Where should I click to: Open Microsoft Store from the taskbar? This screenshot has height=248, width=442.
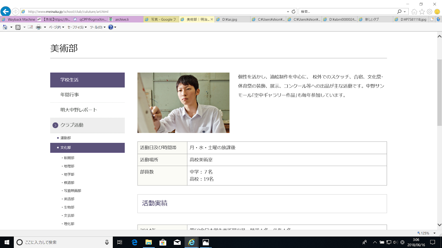point(163,242)
